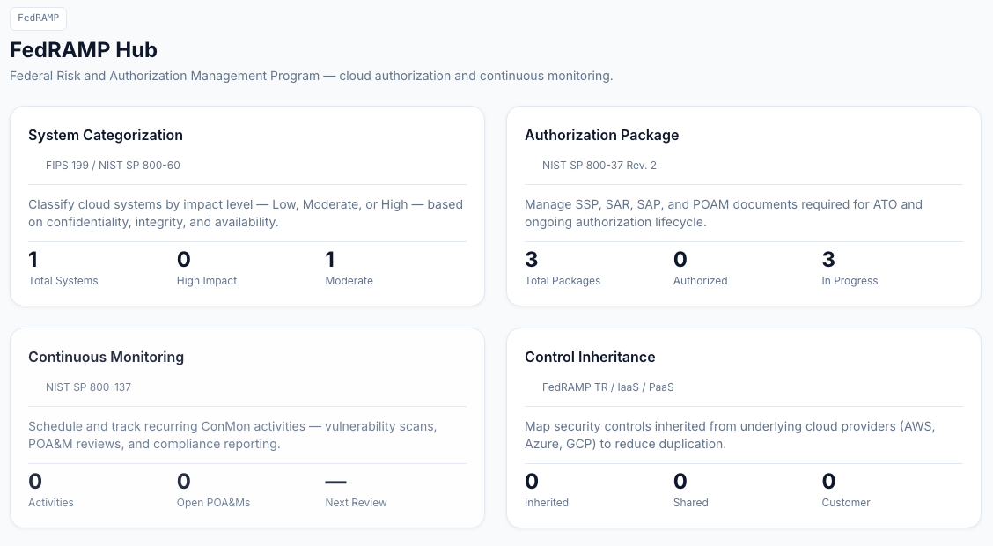993x546 pixels.
Task: Click the dash value above Next Review
Action: [x=335, y=482]
